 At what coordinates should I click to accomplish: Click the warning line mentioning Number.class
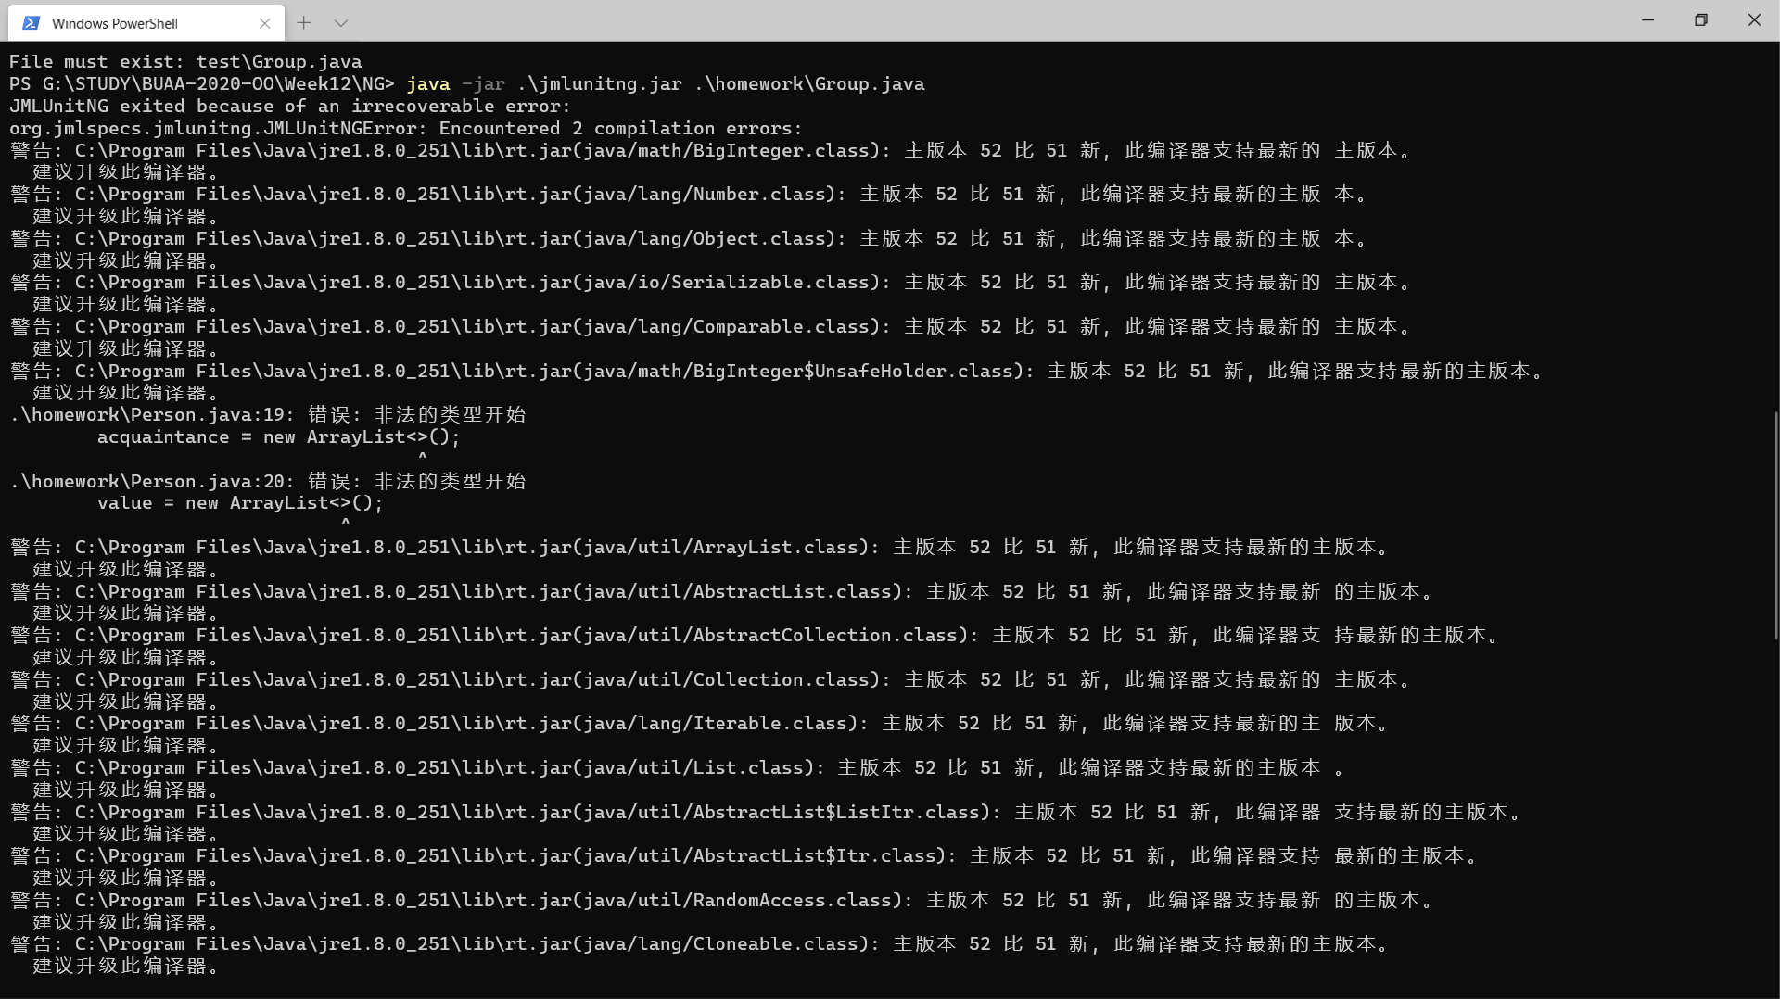(x=690, y=195)
